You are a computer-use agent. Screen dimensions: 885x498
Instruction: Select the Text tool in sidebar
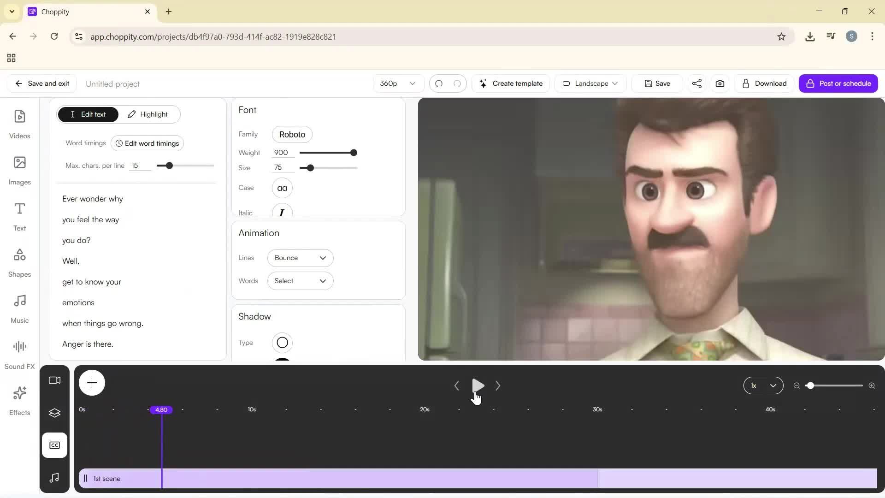[x=19, y=217]
